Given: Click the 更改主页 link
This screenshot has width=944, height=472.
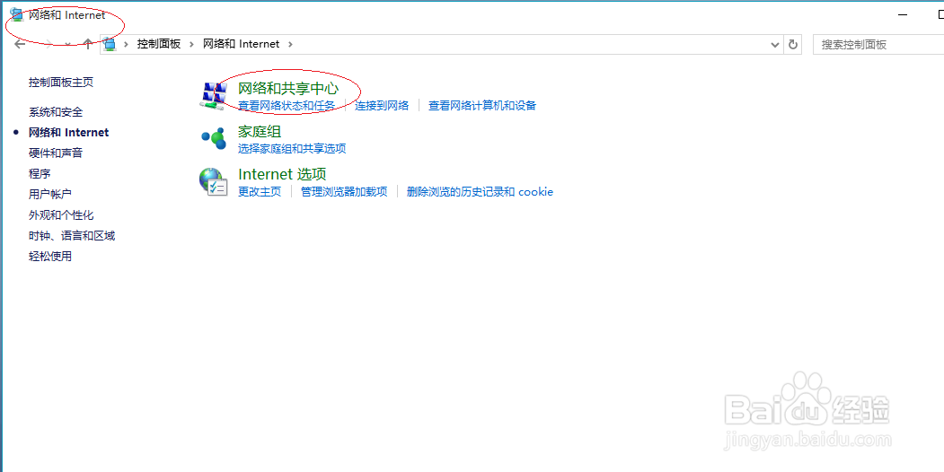Looking at the screenshot, I should coord(260,192).
